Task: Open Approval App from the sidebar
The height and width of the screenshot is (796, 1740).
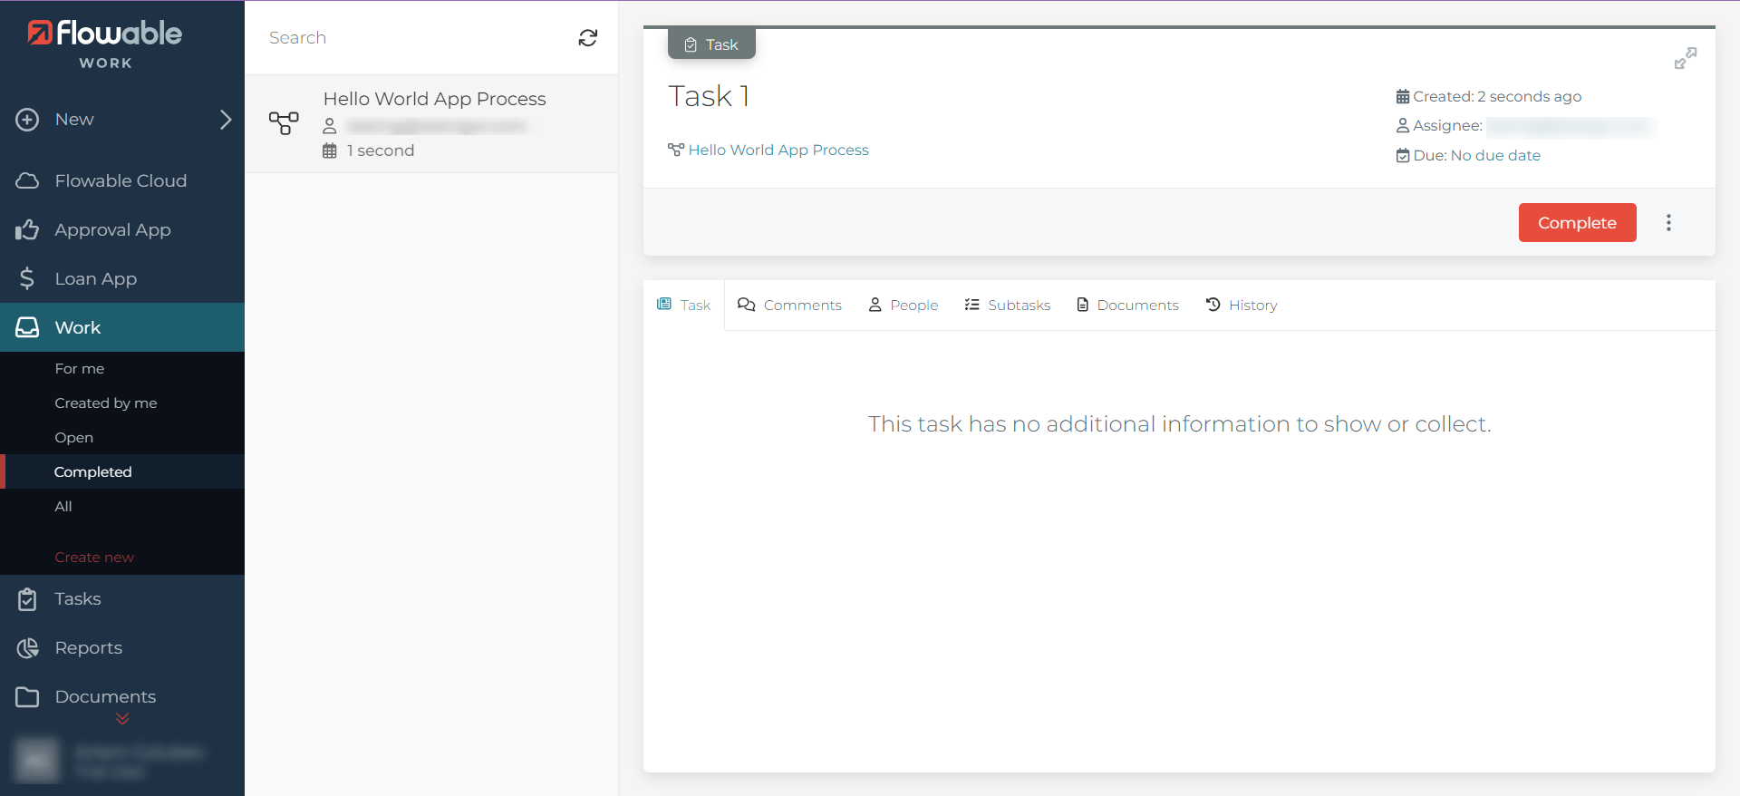Action: tap(112, 230)
